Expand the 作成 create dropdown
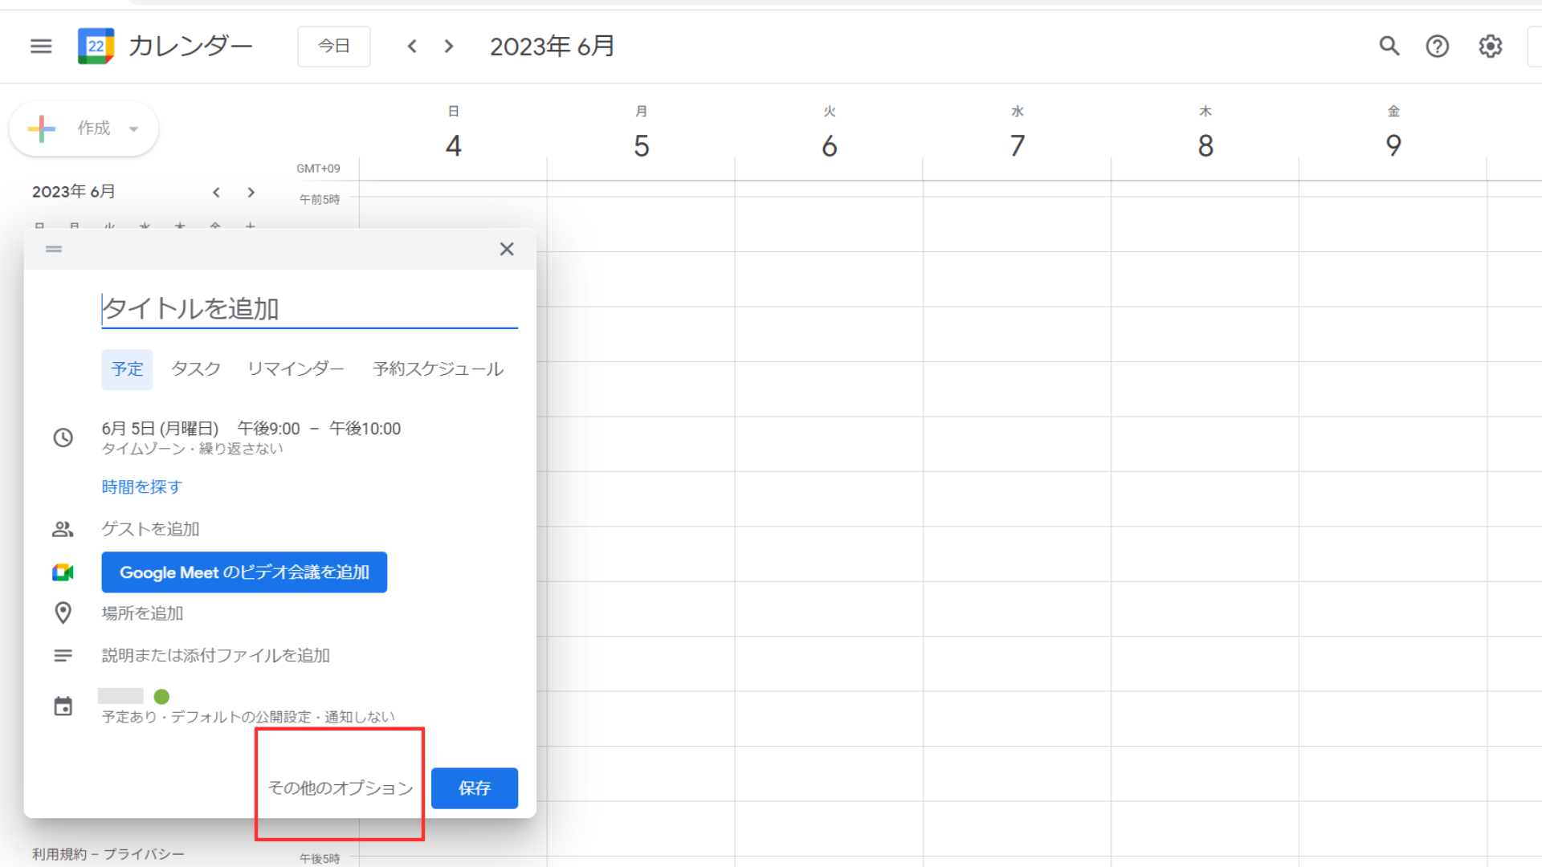The width and height of the screenshot is (1542, 867). pos(133,128)
